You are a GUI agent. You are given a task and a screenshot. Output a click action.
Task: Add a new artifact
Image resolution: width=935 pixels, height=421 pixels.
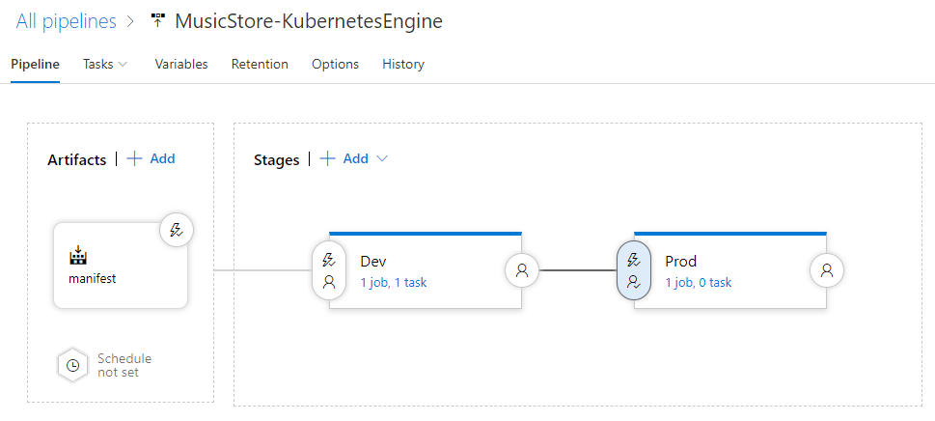click(151, 158)
